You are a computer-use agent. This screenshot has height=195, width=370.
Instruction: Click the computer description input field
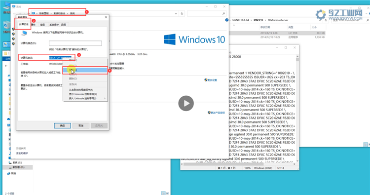click(75, 43)
